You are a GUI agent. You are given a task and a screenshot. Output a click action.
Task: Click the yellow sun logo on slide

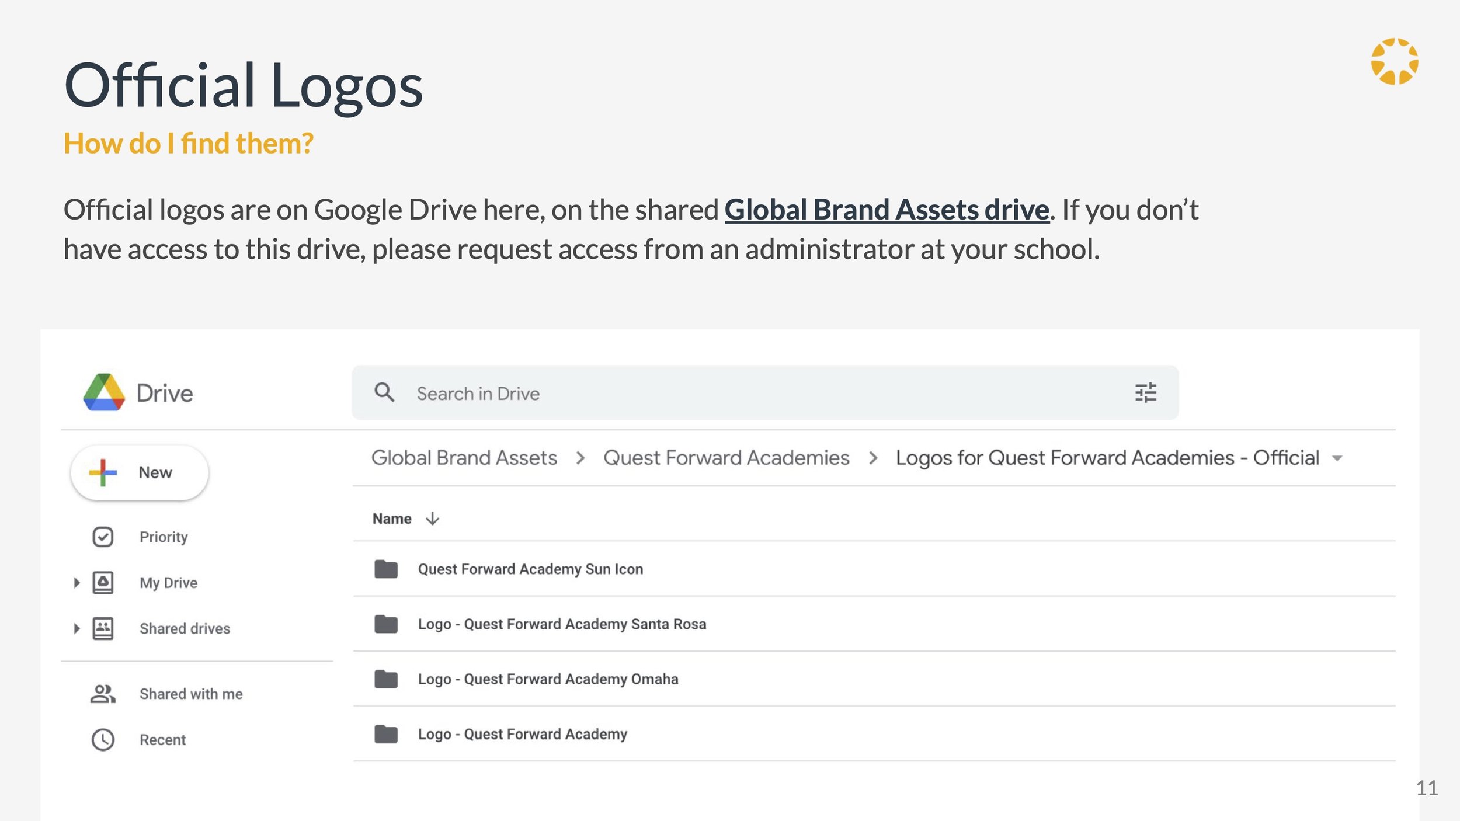pyautogui.click(x=1394, y=62)
